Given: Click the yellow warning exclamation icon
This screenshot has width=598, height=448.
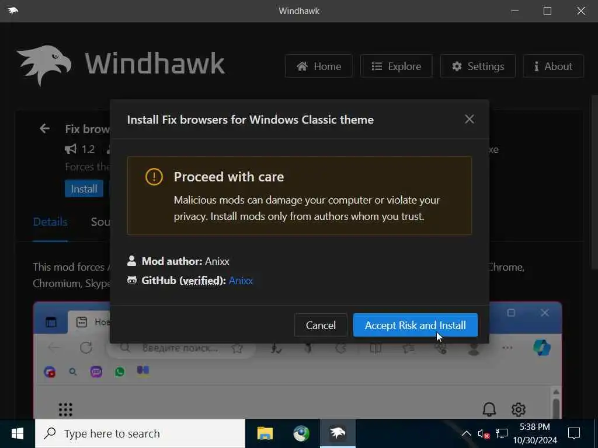Looking at the screenshot, I should click(154, 177).
